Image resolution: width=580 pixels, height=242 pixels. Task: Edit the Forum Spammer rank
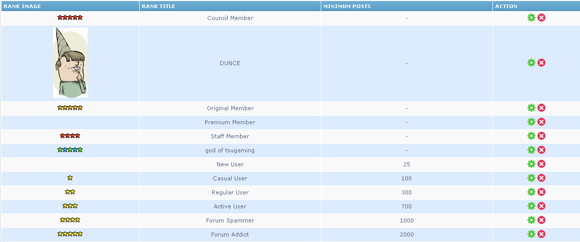click(x=531, y=220)
